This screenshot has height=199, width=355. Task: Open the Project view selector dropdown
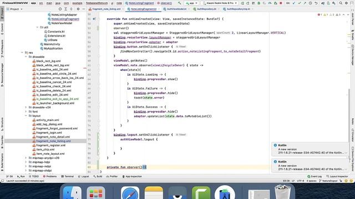pyautogui.click(x=14, y=9)
